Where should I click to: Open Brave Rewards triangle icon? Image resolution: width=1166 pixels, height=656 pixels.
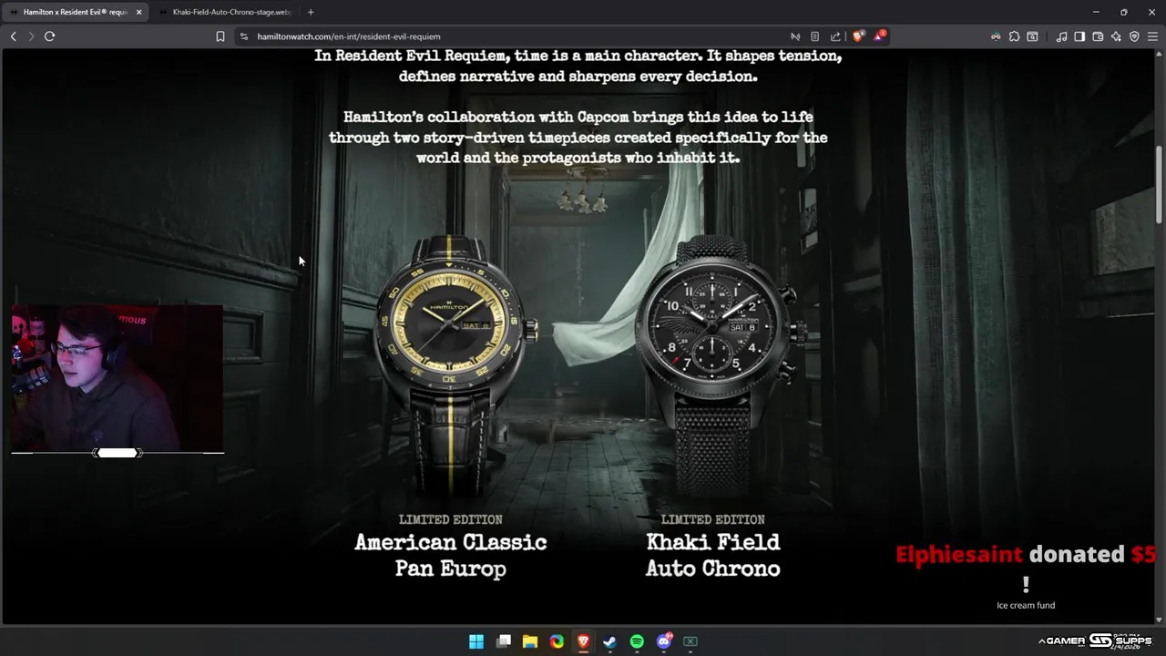[878, 36]
